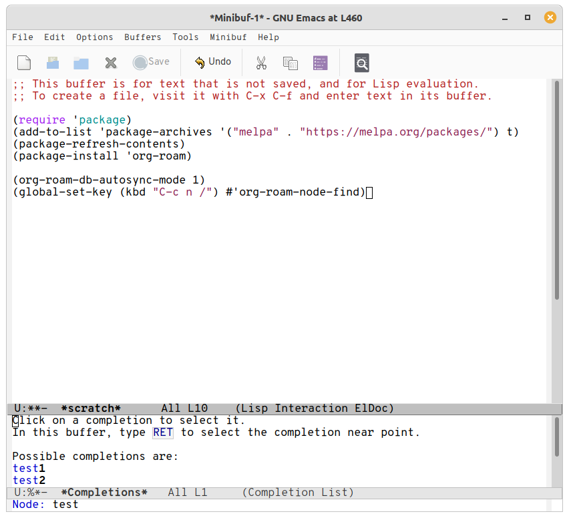Image resolution: width=569 pixels, height=518 pixels.
Task: Click the Undo toolbar button
Action: point(212,62)
